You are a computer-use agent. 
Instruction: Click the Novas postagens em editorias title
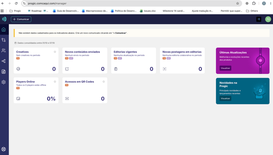[182, 52]
